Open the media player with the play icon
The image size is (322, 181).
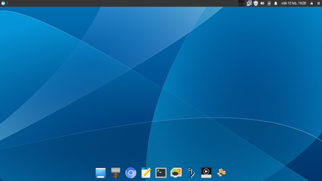206,173
